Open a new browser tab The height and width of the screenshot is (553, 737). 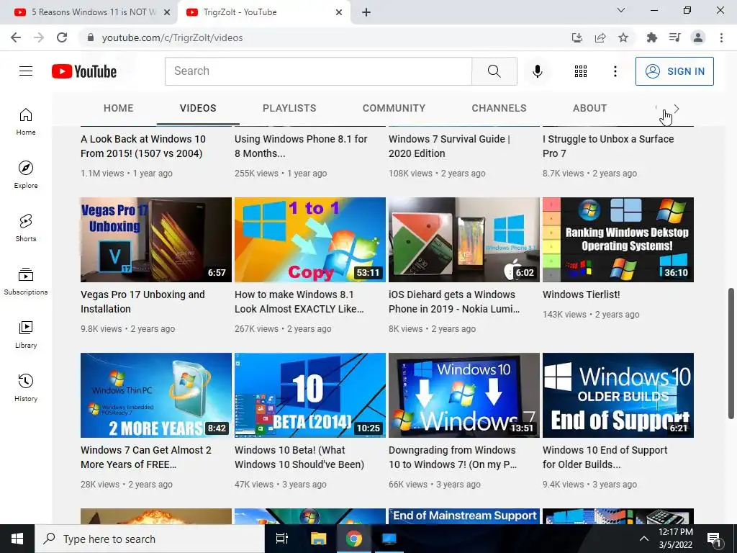click(366, 12)
